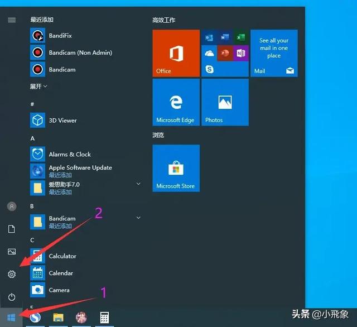This screenshot has height=327, width=357.
Task: Click the Office tile
Action: (x=176, y=53)
